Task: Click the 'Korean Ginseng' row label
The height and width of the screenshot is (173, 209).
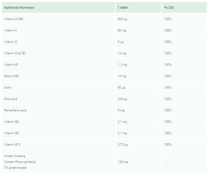Action: click(x=15, y=156)
